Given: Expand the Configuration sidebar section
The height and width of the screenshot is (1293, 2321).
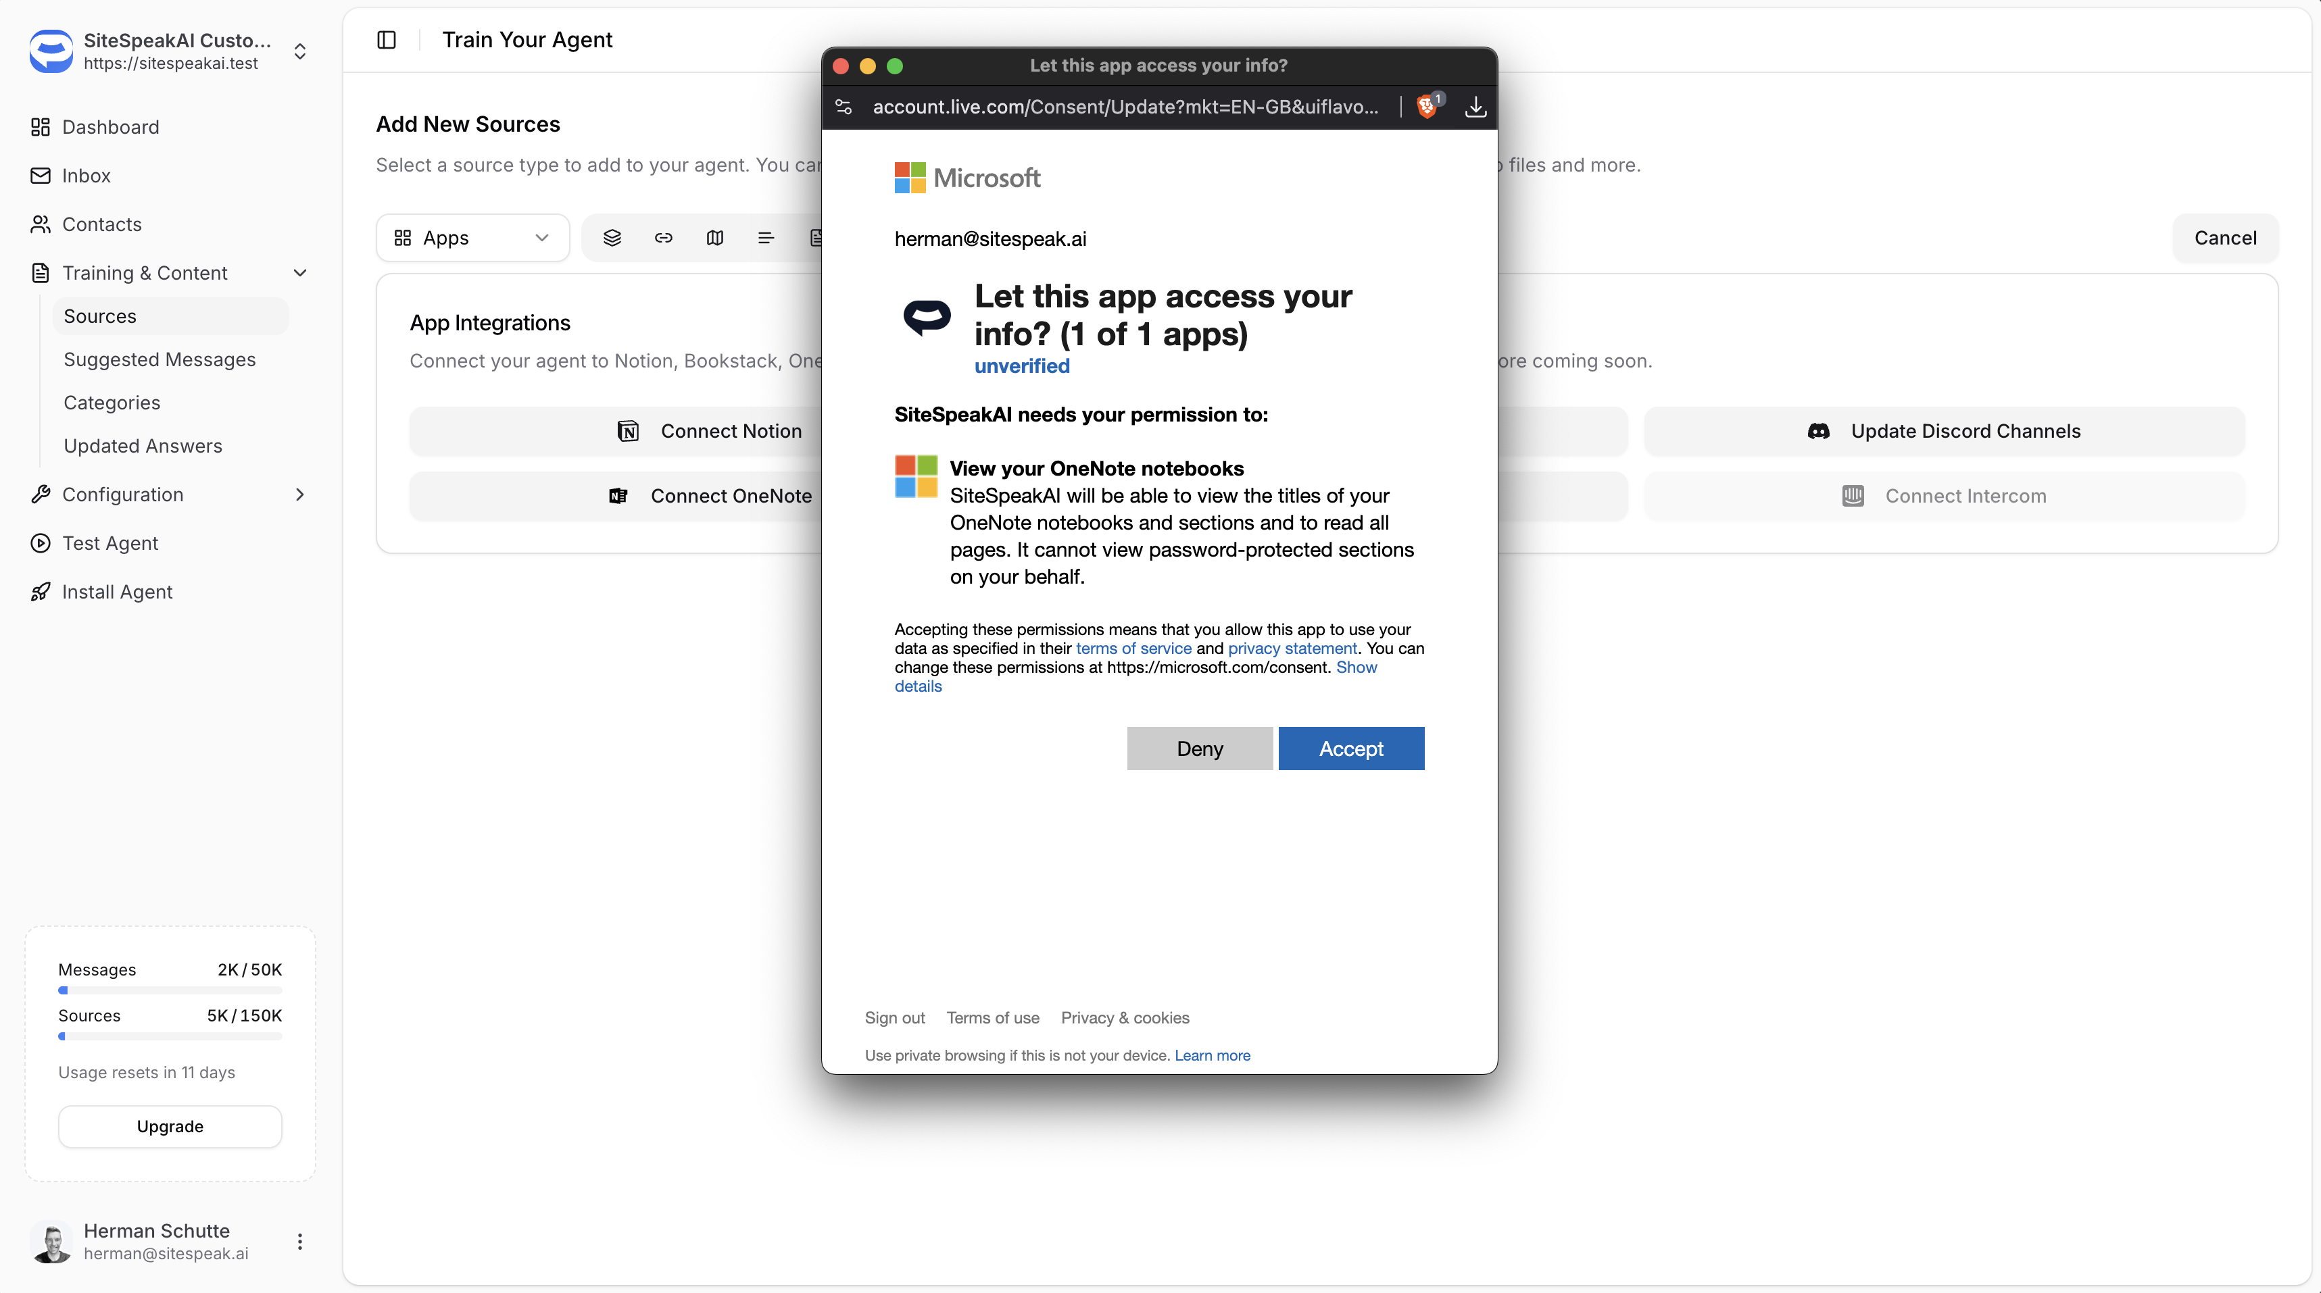Looking at the screenshot, I should point(300,495).
